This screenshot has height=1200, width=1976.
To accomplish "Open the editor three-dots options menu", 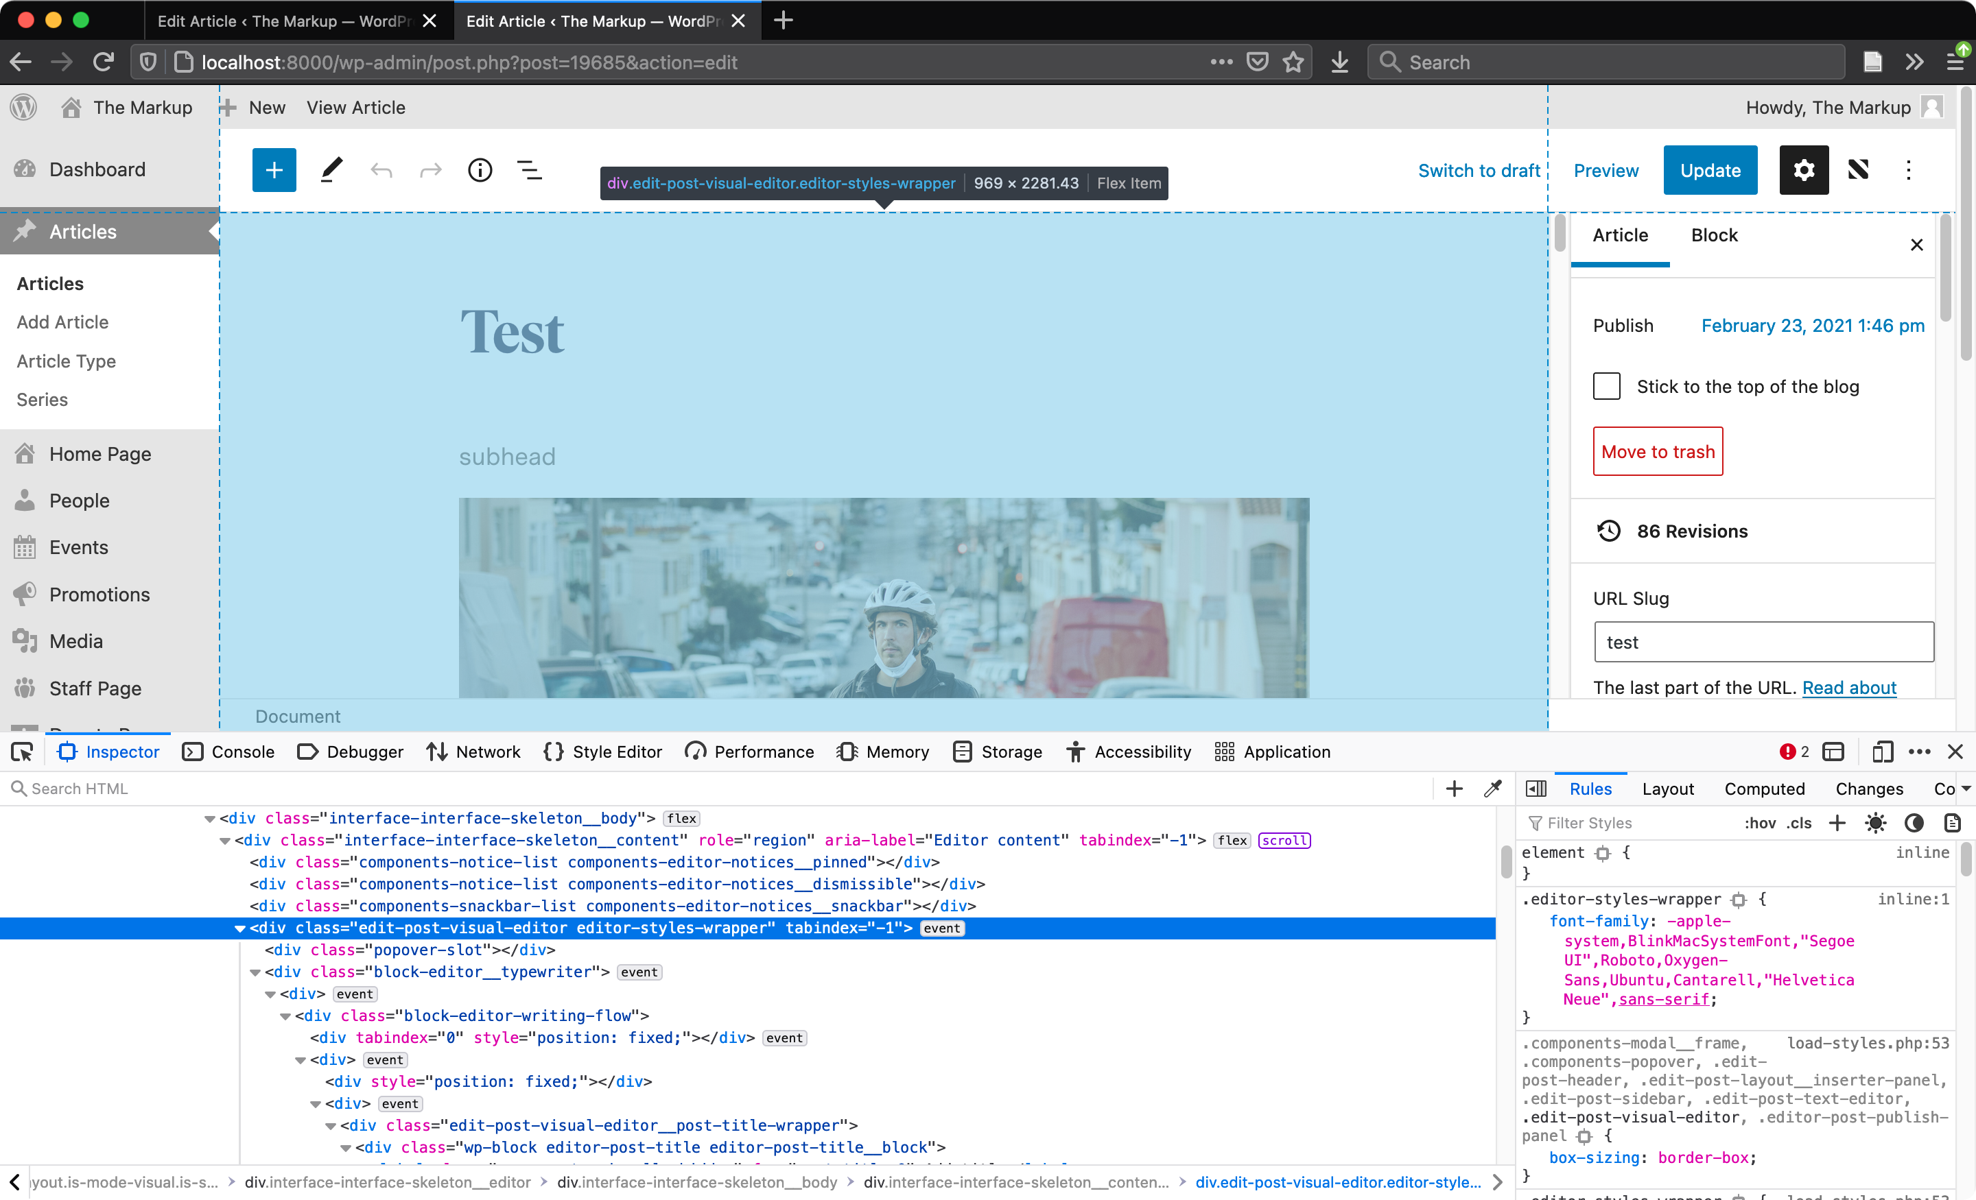I will 1908,170.
